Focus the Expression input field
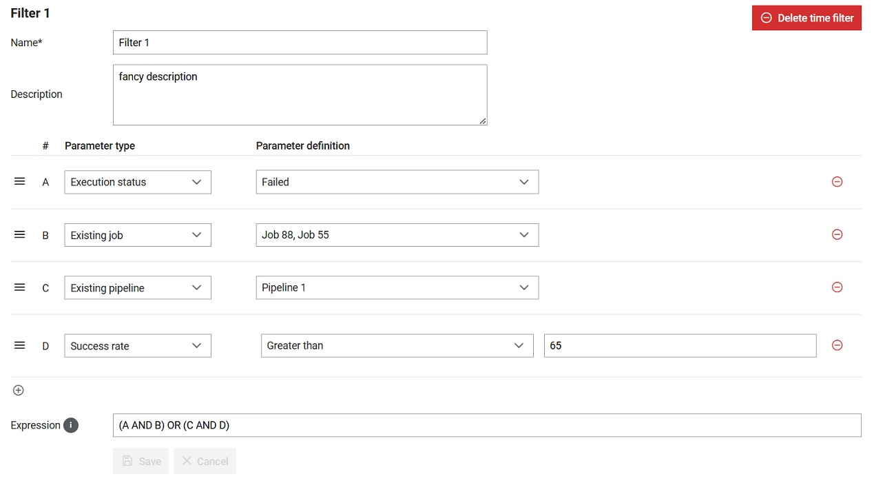The height and width of the screenshot is (481, 874). tap(487, 425)
